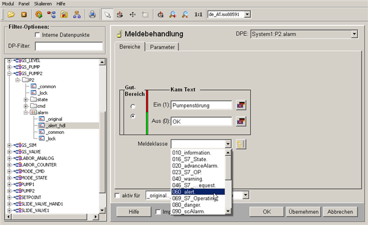
Task: Expand the cmd folder node
Action: [x=26, y=107]
